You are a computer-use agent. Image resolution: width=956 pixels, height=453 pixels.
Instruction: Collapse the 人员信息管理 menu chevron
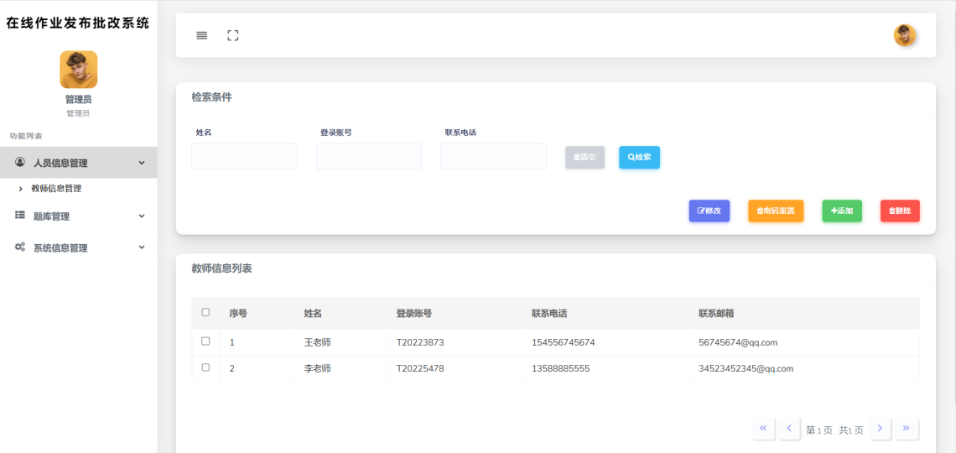[142, 163]
